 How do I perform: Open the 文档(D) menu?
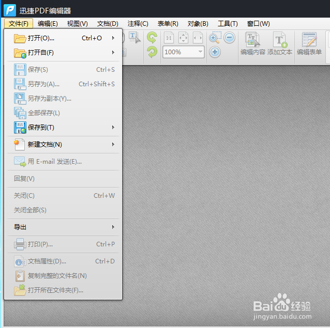108,24
